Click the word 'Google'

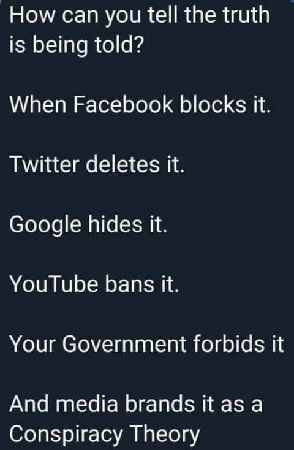[45, 225]
